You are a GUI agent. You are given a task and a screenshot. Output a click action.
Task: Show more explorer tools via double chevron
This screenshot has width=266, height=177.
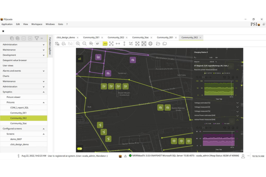[42, 38]
